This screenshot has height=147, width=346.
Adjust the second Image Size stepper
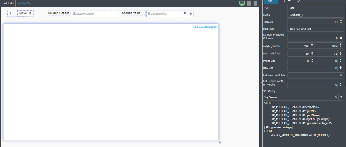coord(341,61)
